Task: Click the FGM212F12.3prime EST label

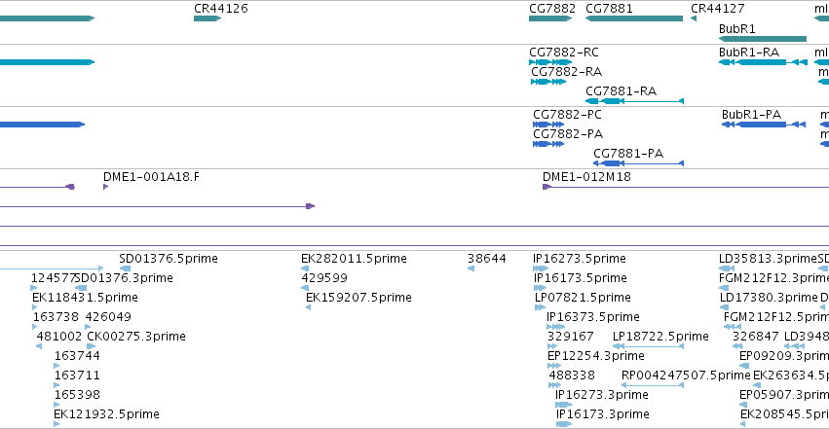Action: pos(774,278)
